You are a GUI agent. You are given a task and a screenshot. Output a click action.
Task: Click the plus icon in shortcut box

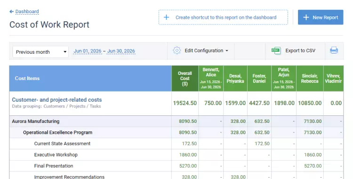click(166, 17)
